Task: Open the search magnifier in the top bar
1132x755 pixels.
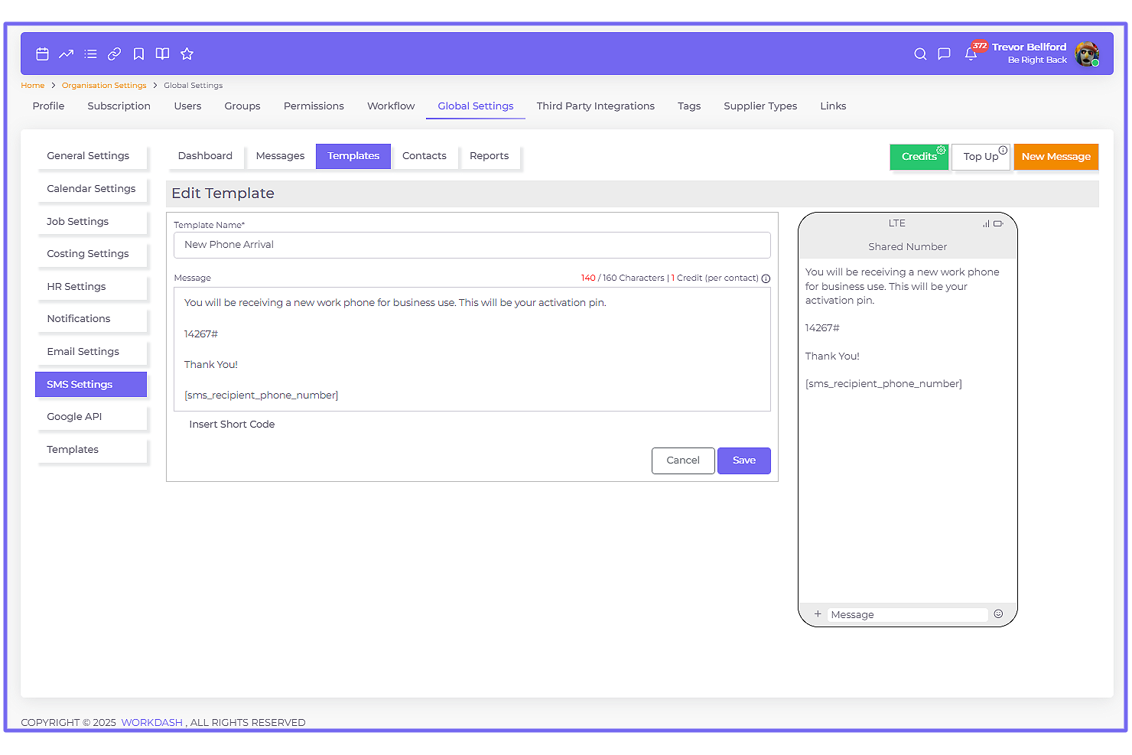Action: (920, 54)
